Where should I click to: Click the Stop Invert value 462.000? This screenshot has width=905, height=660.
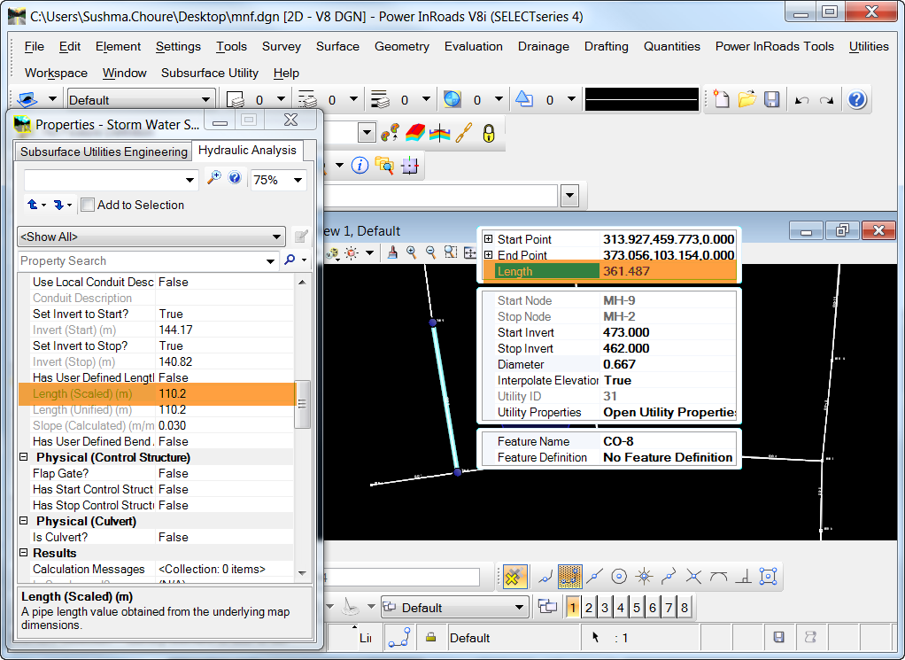click(626, 348)
